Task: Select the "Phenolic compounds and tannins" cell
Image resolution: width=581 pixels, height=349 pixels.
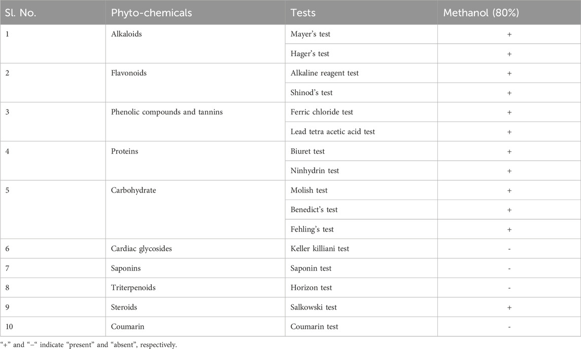Action: click(166, 112)
